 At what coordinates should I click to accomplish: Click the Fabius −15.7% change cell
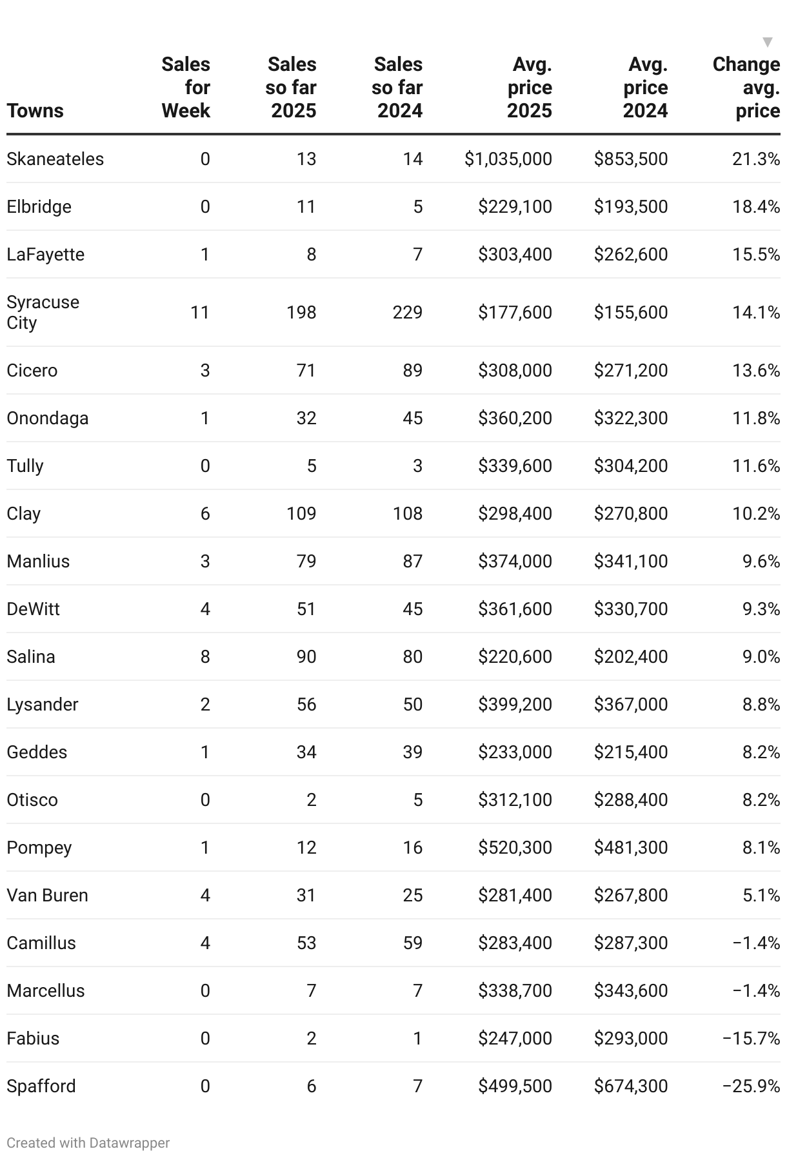click(x=751, y=1039)
